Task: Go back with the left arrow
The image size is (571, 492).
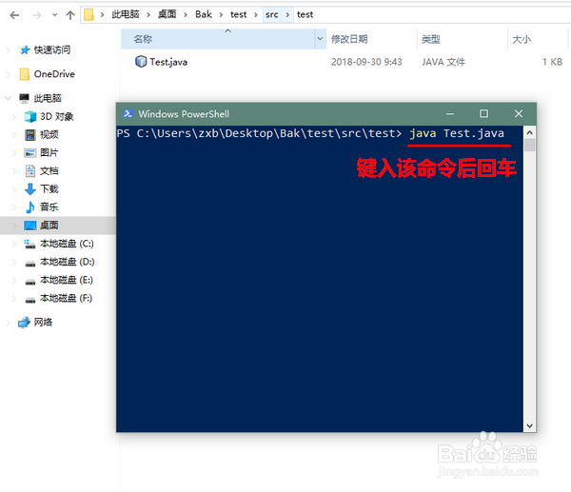Action: point(14,15)
